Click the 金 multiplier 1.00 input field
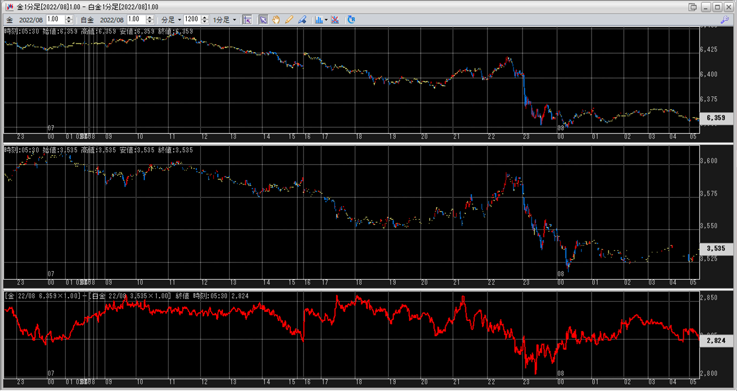737x391 pixels. click(x=55, y=19)
